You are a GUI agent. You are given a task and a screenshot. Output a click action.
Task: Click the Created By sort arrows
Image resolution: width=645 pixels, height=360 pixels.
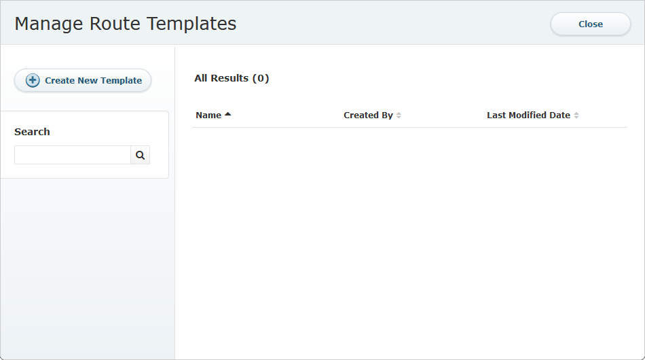(x=399, y=115)
